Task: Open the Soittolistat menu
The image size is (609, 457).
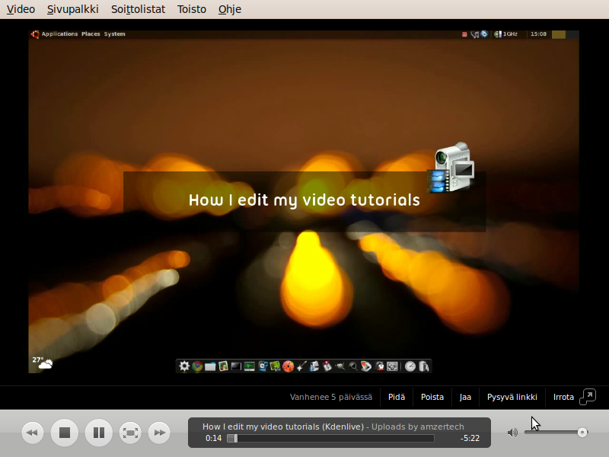Action: coord(138,9)
